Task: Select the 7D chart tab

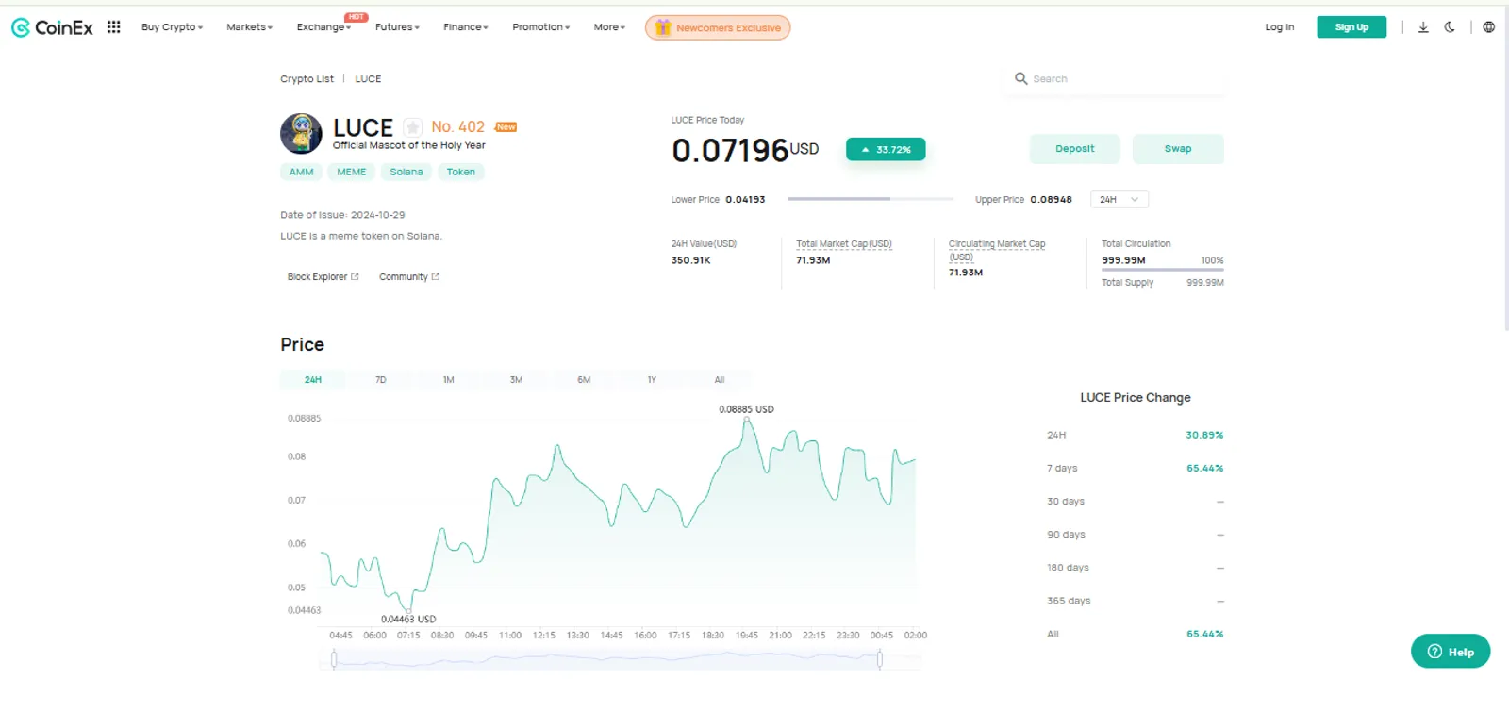Action: coord(381,380)
